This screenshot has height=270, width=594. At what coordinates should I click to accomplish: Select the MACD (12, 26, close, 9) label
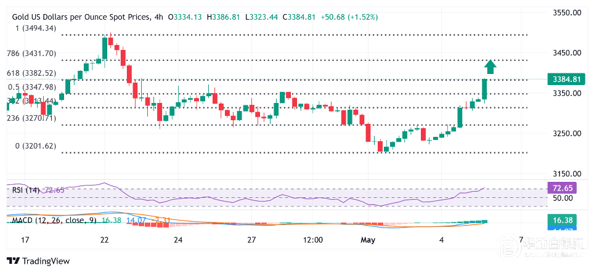coord(53,219)
